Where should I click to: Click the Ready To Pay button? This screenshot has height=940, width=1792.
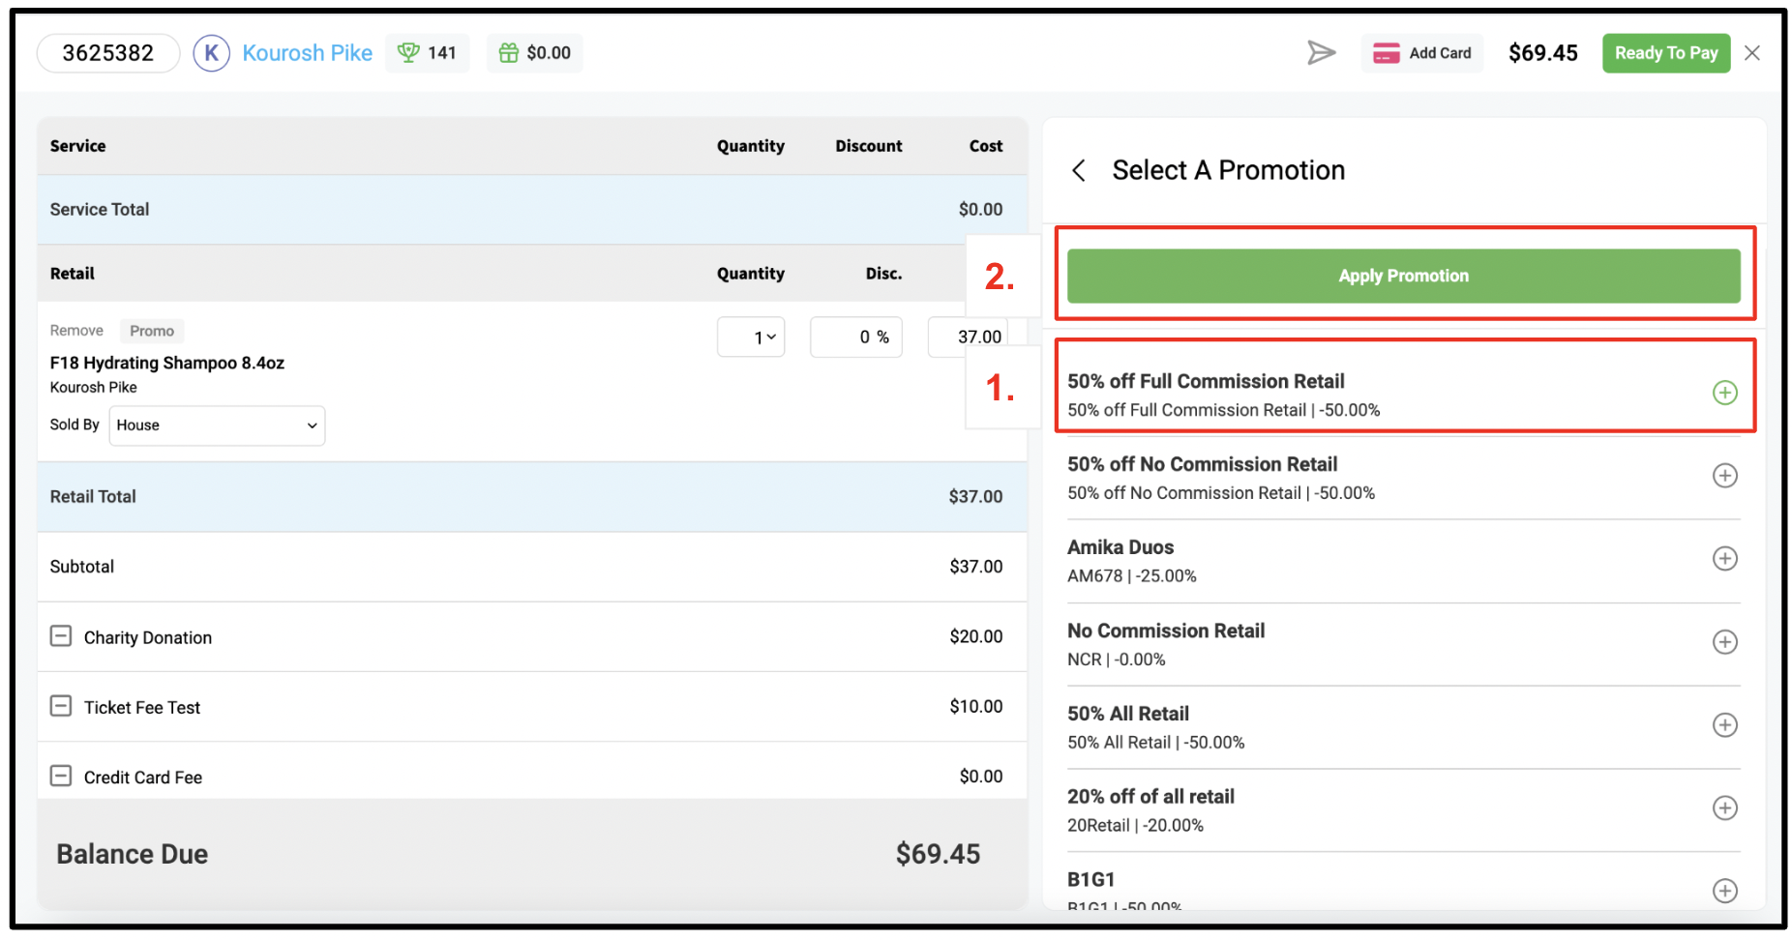1666,53
